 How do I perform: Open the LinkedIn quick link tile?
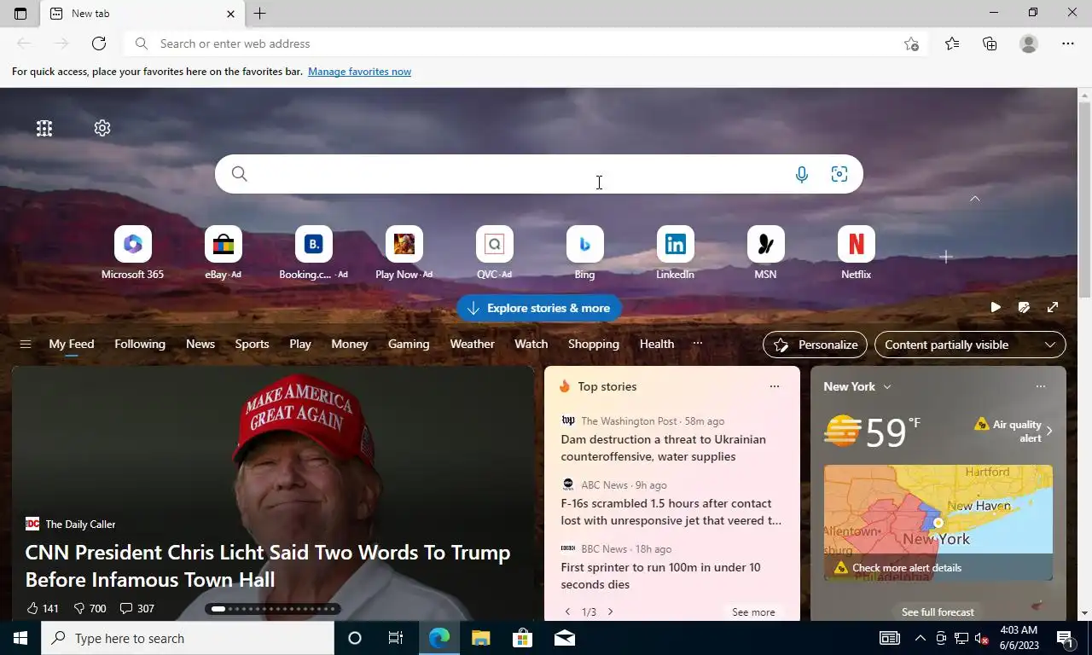click(x=675, y=252)
